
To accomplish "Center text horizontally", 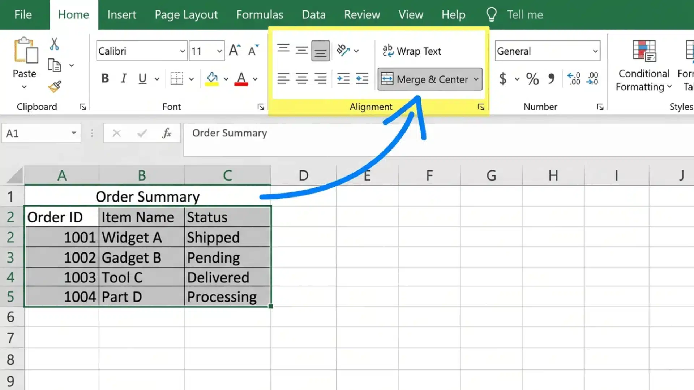I will tap(302, 78).
